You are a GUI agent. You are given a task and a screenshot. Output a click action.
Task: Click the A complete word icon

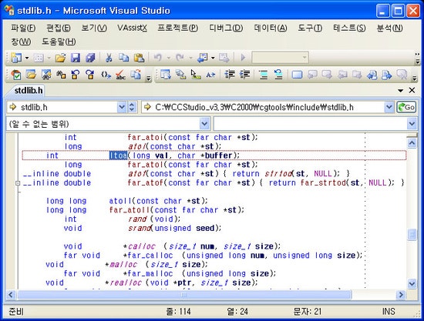tap(210, 75)
